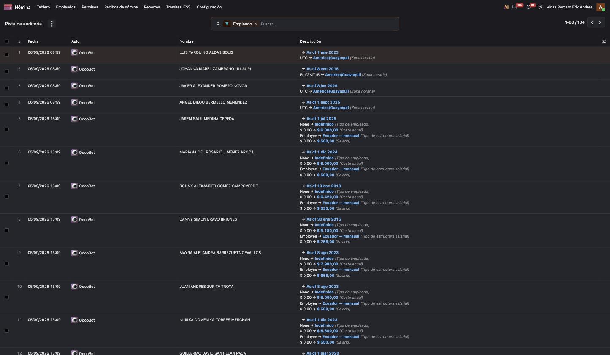Click the search magnifier icon
Image resolution: width=610 pixels, height=355 pixels.
[x=218, y=24]
